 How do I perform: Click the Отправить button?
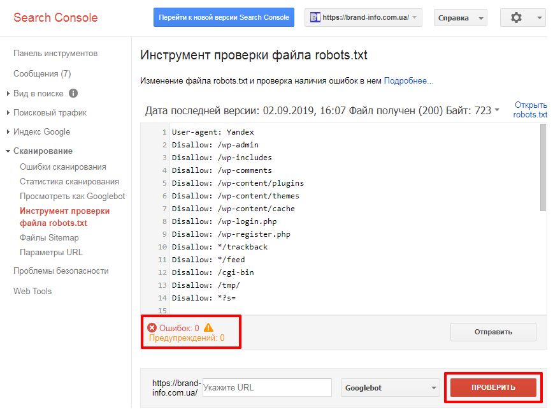pyautogui.click(x=493, y=332)
